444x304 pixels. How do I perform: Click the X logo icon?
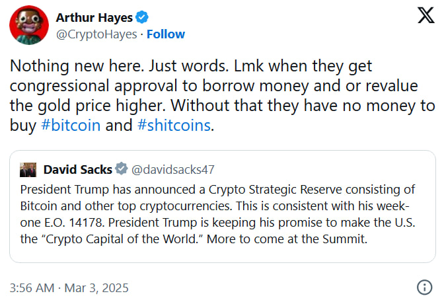(x=426, y=17)
